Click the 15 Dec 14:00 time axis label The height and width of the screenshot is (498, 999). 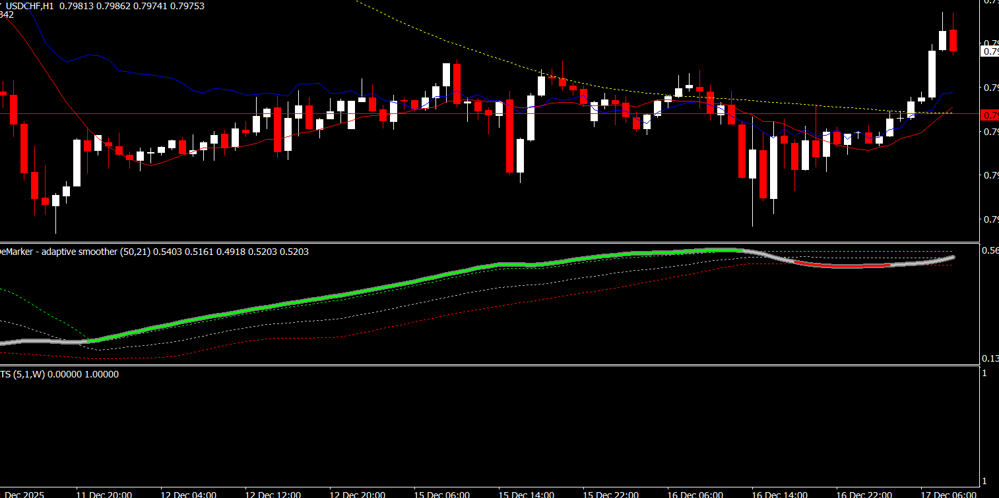coord(526,494)
